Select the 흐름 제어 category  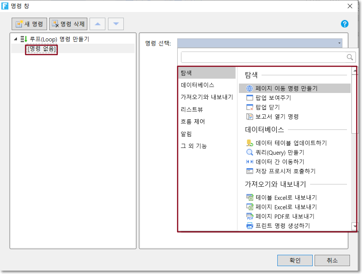pos(193,122)
